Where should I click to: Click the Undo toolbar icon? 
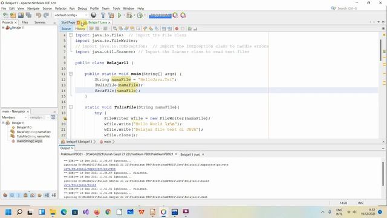click(x=38, y=15)
